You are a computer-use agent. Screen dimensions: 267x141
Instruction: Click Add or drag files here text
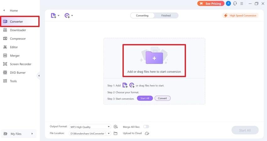[x=154, y=72]
